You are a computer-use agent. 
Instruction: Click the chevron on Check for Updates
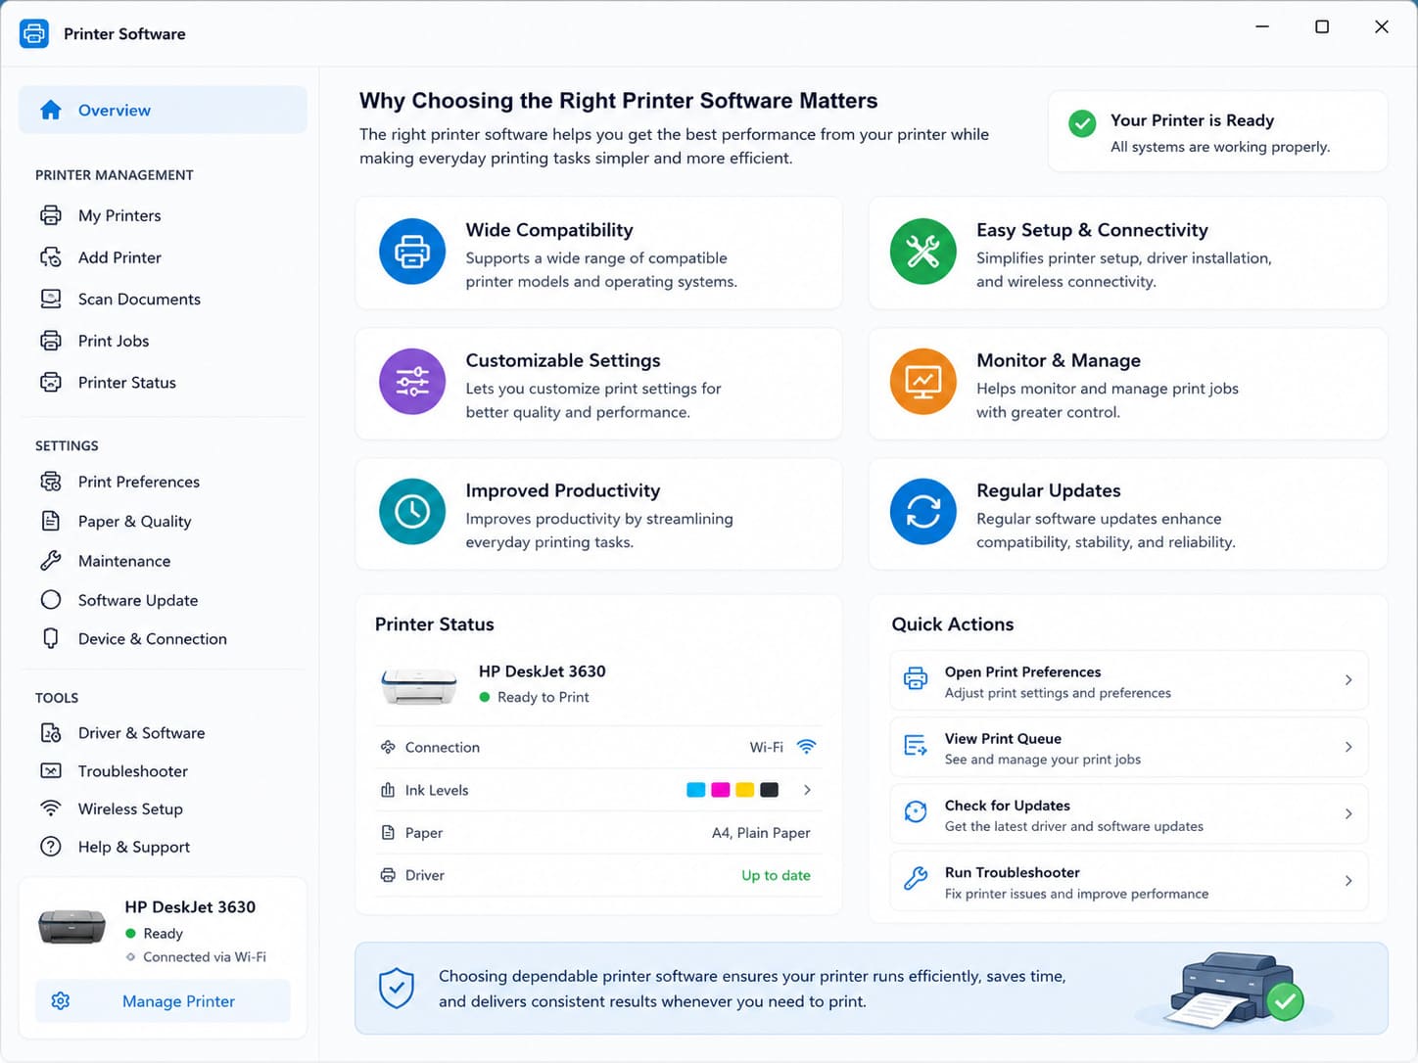(x=1348, y=813)
